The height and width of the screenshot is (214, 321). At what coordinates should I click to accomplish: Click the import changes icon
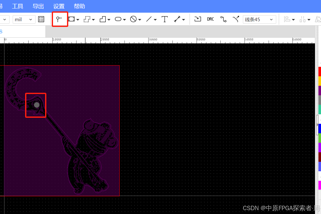(197, 19)
